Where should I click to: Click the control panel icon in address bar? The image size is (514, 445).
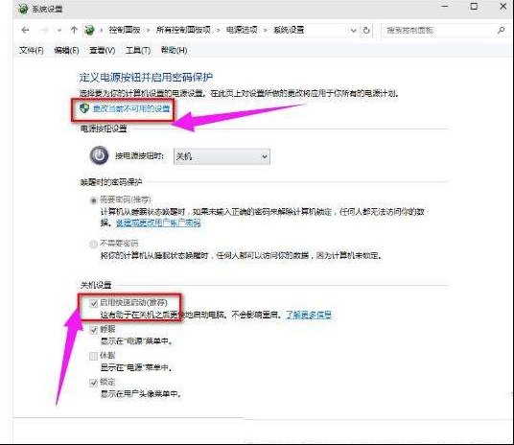click(89, 30)
